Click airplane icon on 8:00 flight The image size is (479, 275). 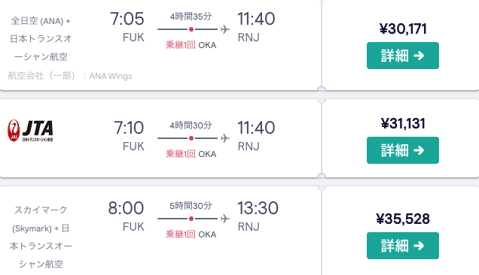pyautogui.click(x=225, y=219)
